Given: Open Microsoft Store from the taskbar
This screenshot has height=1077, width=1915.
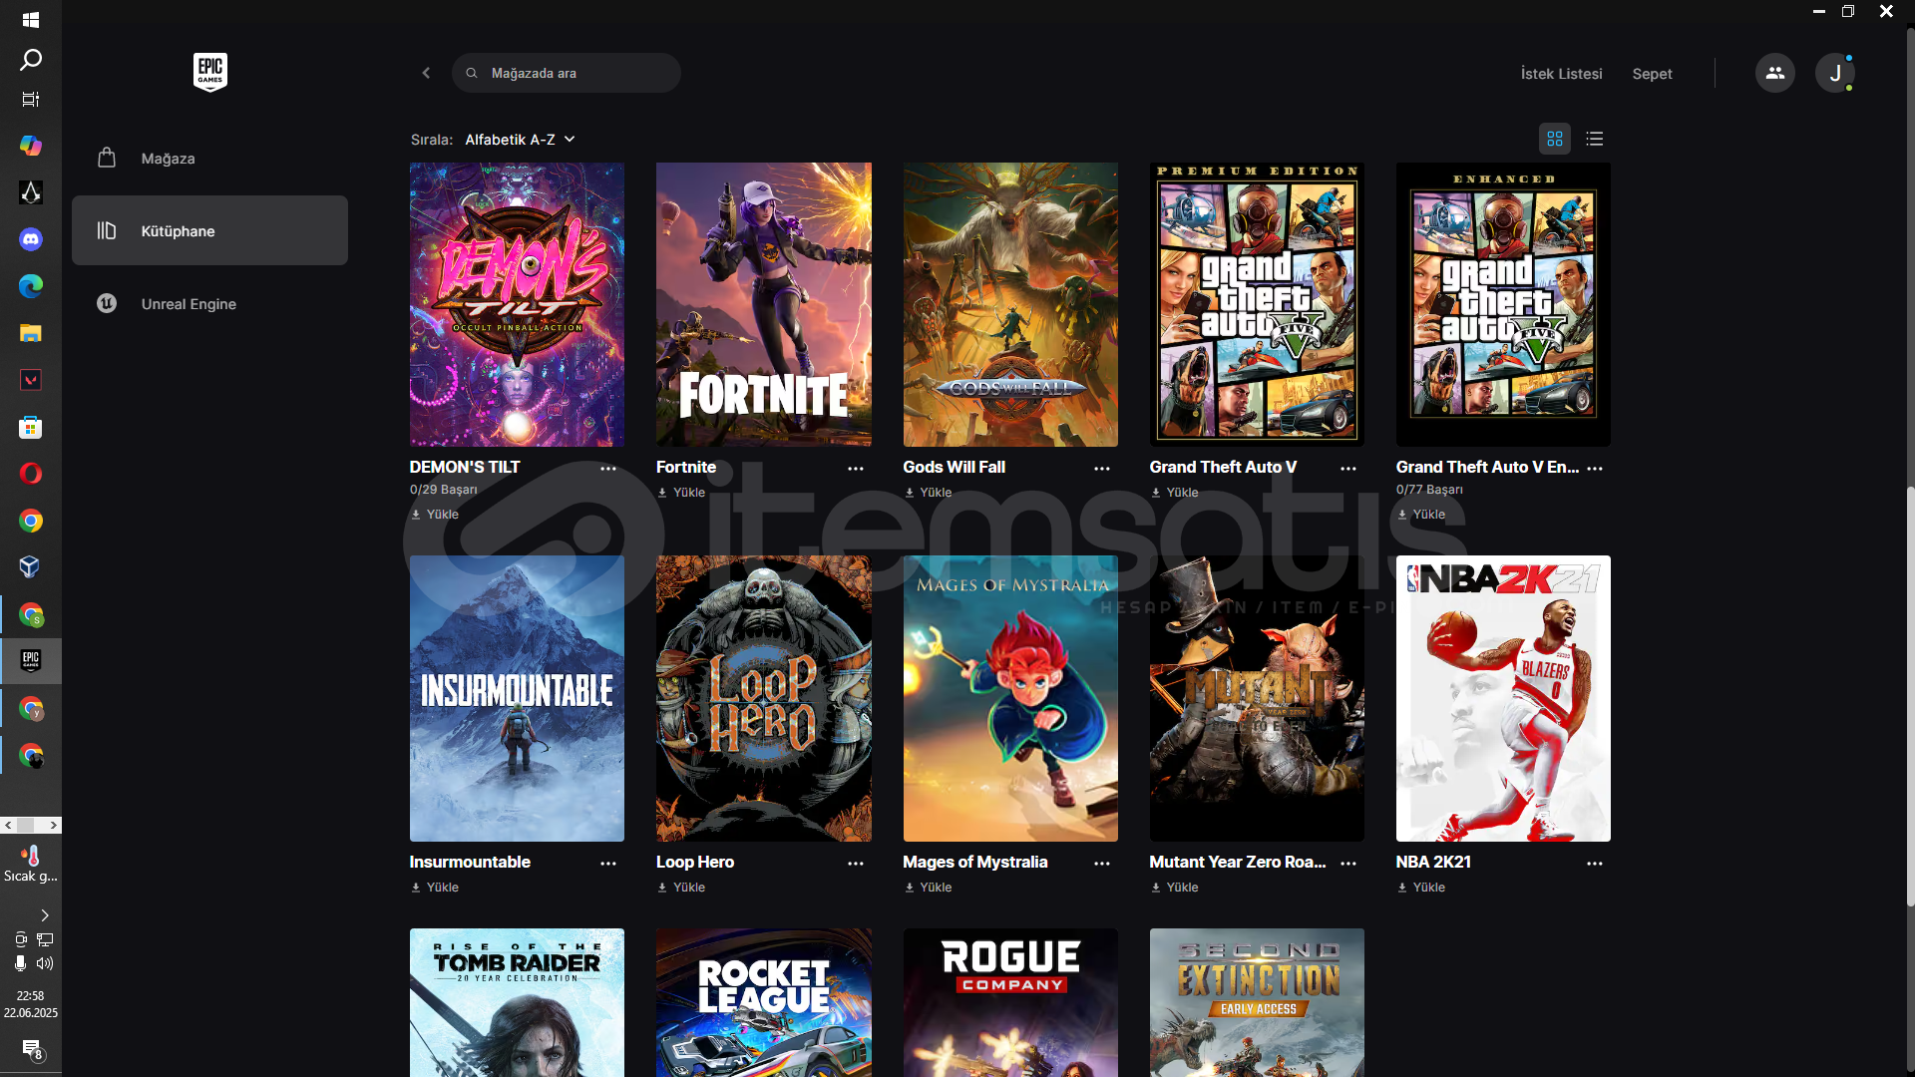Looking at the screenshot, I should pos(31,428).
